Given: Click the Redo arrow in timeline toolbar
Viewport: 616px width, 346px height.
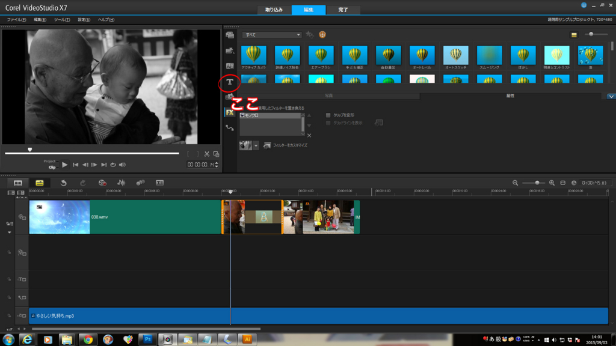Looking at the screenshot, I should (x=82, y=183).
